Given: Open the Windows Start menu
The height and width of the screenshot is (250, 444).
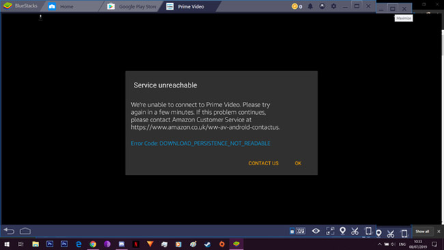Looking at the screenshot, I should (7, 244).
